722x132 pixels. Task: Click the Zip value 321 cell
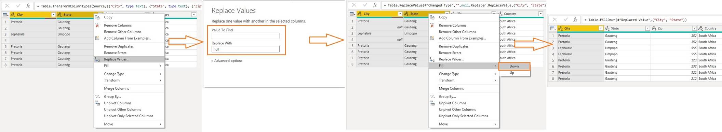674,73
